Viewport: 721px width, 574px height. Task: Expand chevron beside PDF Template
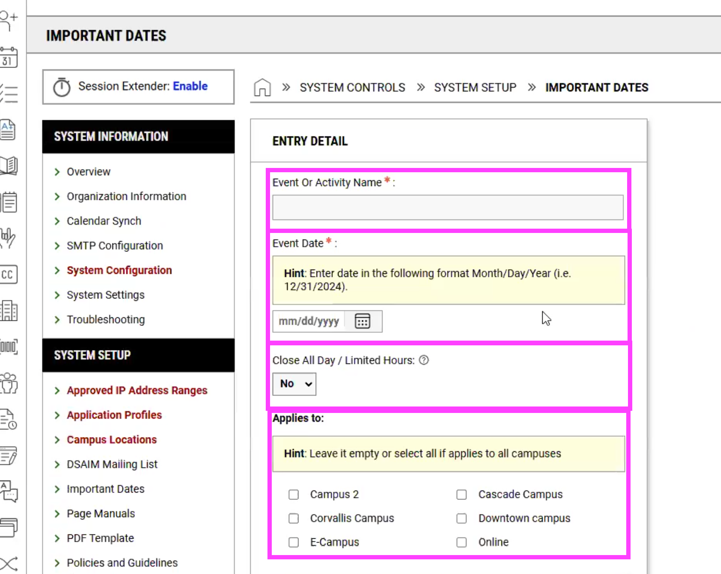point(57,538)
